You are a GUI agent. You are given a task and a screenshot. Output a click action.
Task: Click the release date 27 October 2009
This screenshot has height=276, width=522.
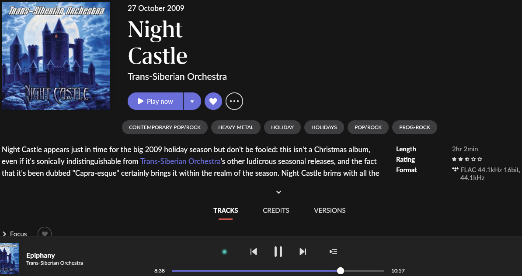coord(156,8)
